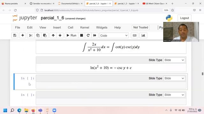Open Windows taskbar search
Viewport: 204px width, 114px height.
[12, 111]
